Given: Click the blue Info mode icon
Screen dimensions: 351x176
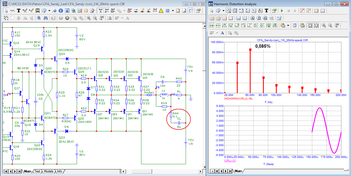Looking at the screenshot, I should coord(61,11).
